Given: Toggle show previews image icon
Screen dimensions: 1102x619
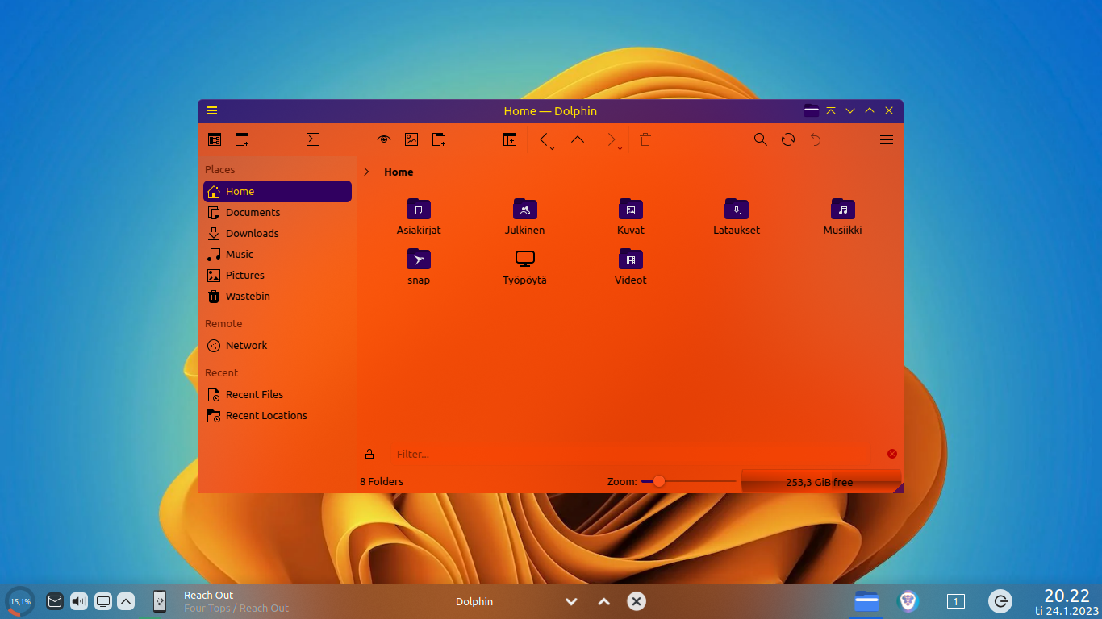Looking at the screenshot, I should [411, 139].
